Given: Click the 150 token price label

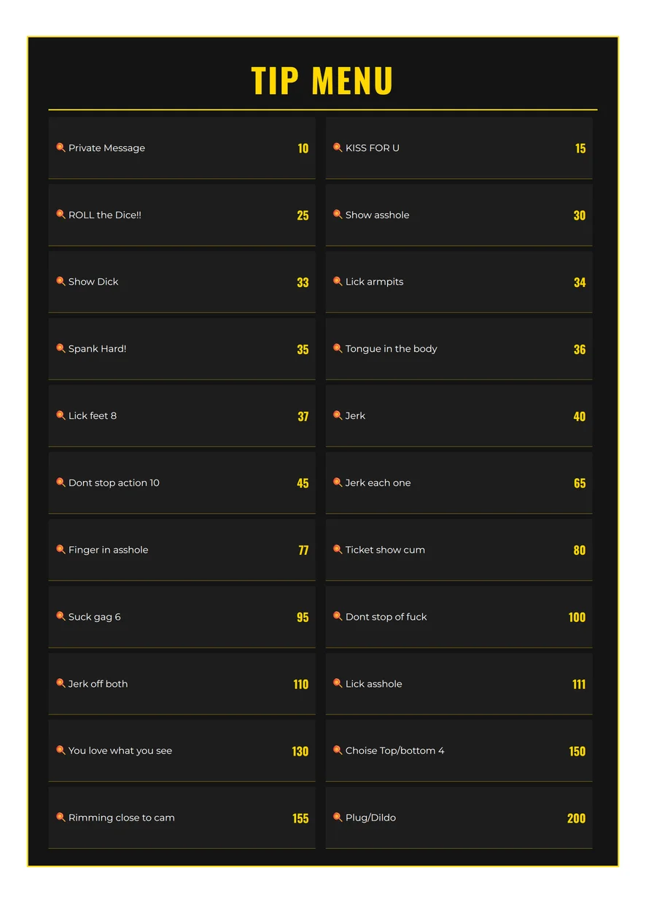Looking at the screenshot, I should pos(577,751).
